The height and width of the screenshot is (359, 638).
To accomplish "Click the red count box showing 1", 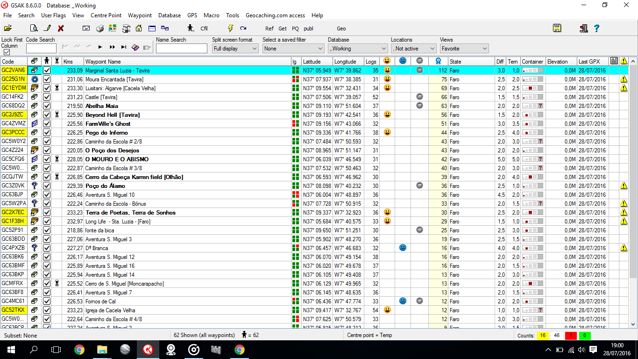I will (x=571, y=335).
